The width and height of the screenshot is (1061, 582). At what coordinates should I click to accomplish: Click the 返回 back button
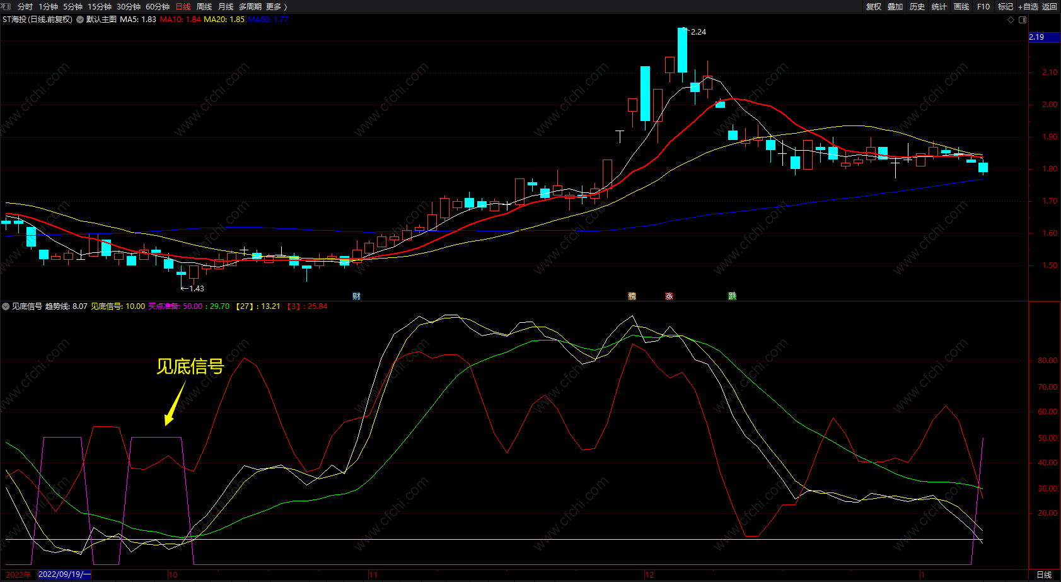pos(1050,6)
